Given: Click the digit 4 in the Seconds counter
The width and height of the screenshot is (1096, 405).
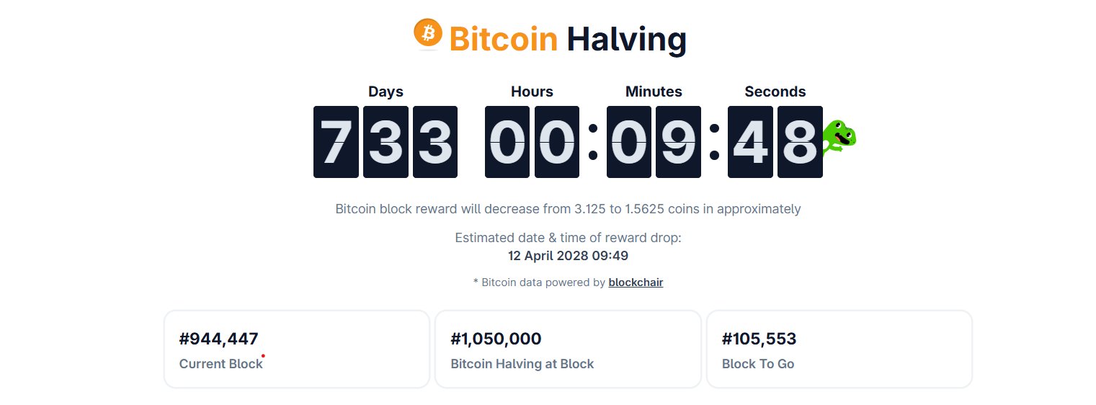Looking at the screenshot, I should (750, 142).
